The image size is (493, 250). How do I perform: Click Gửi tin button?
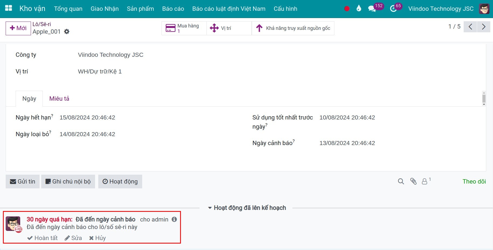[x=23, y=181]
